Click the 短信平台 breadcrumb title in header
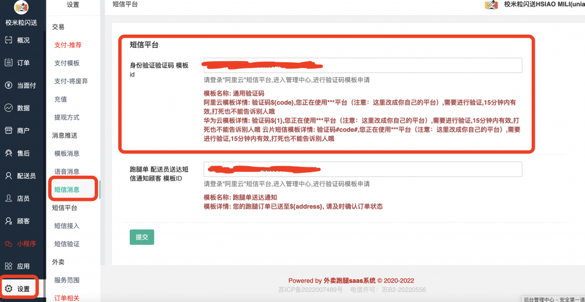The image size is (585, 302). tap(125, 5)
